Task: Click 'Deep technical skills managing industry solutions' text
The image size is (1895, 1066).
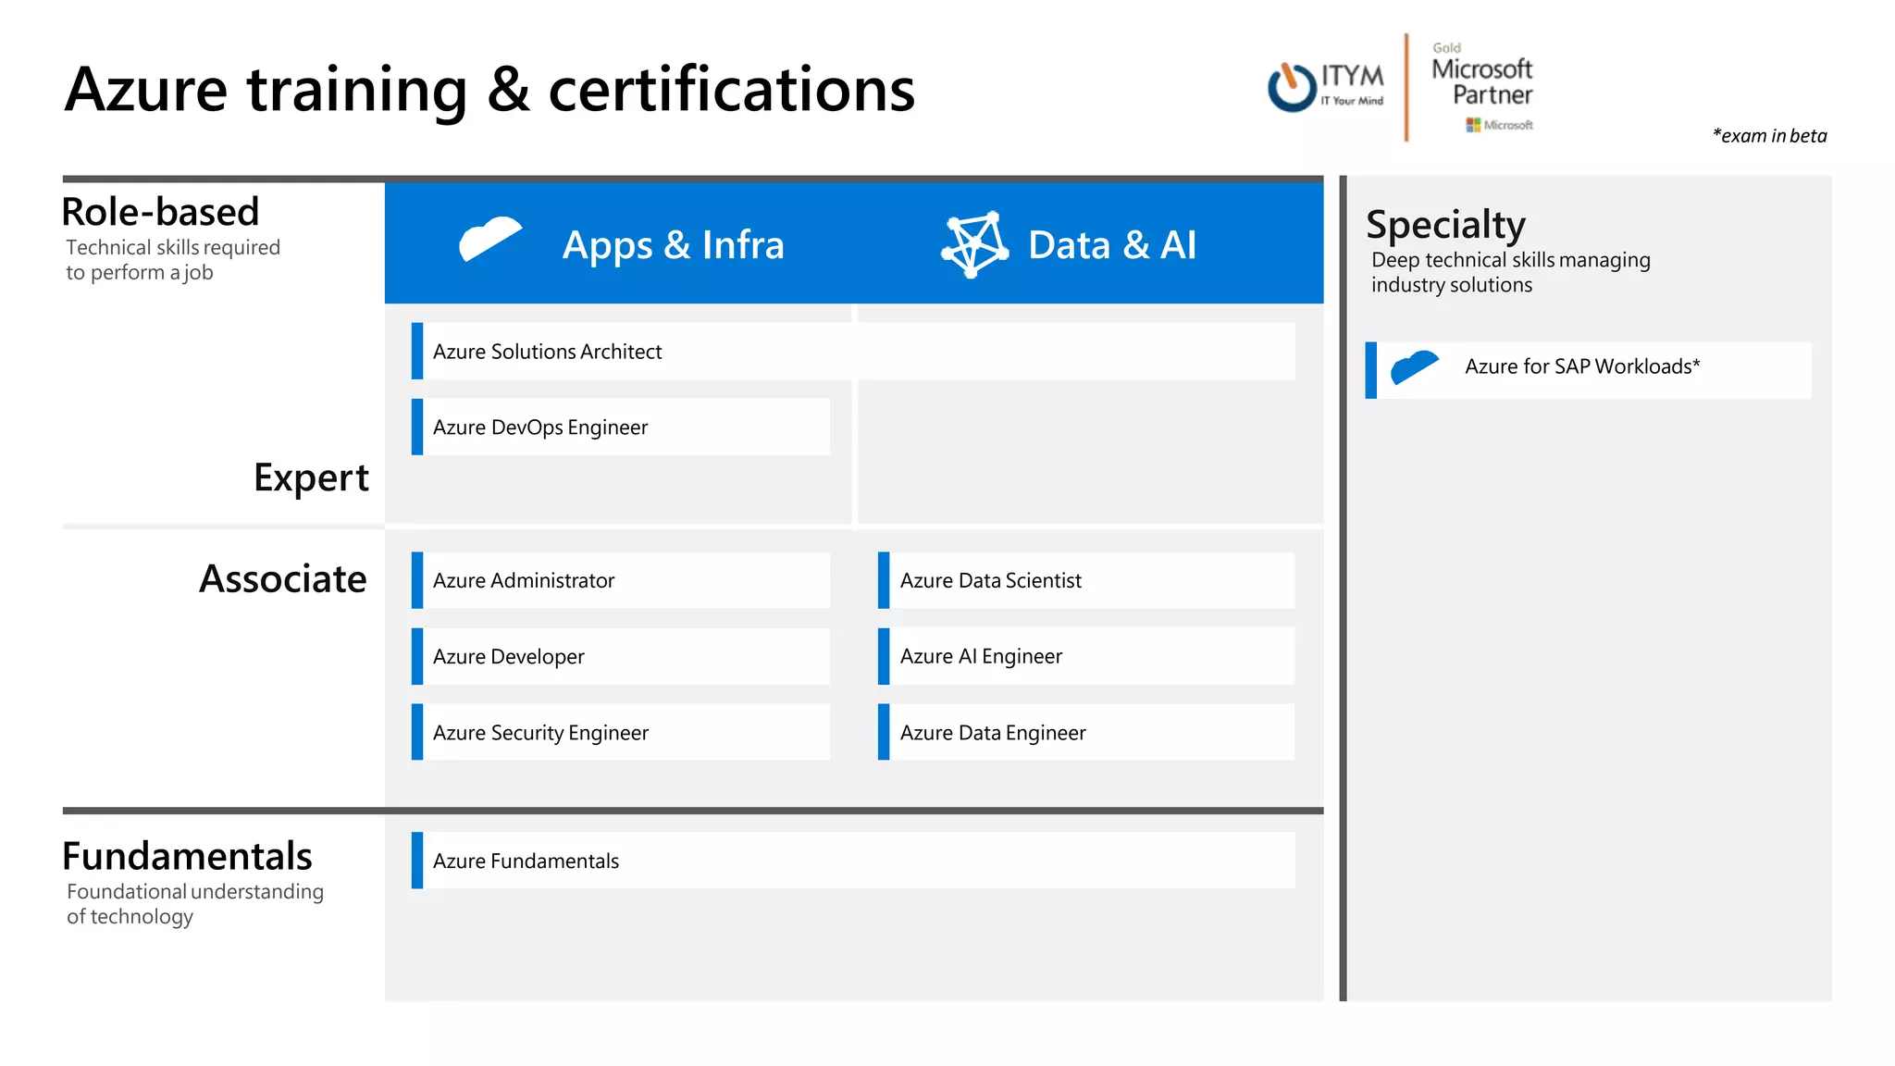Action: coord(1510,272)
